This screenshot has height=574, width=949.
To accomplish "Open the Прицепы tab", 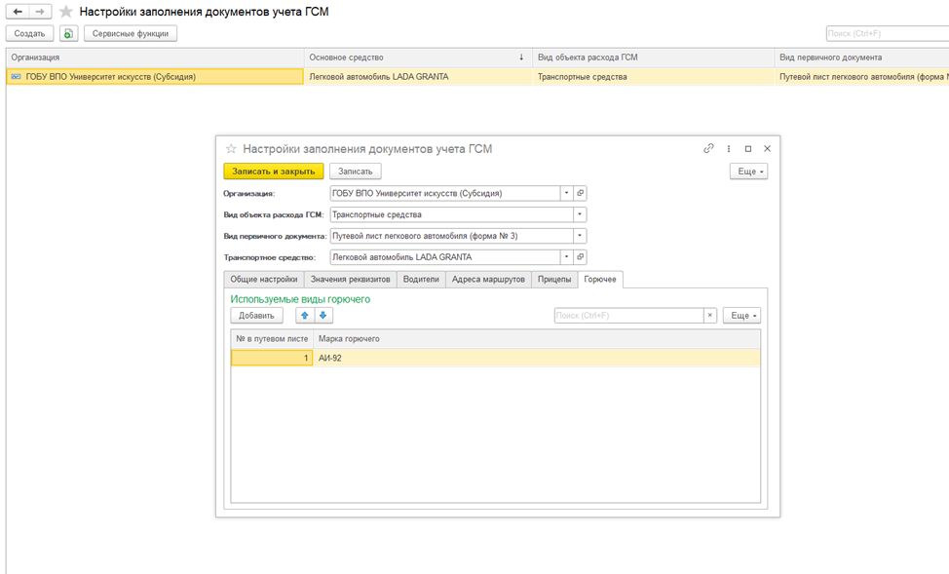I will [554, 279].
